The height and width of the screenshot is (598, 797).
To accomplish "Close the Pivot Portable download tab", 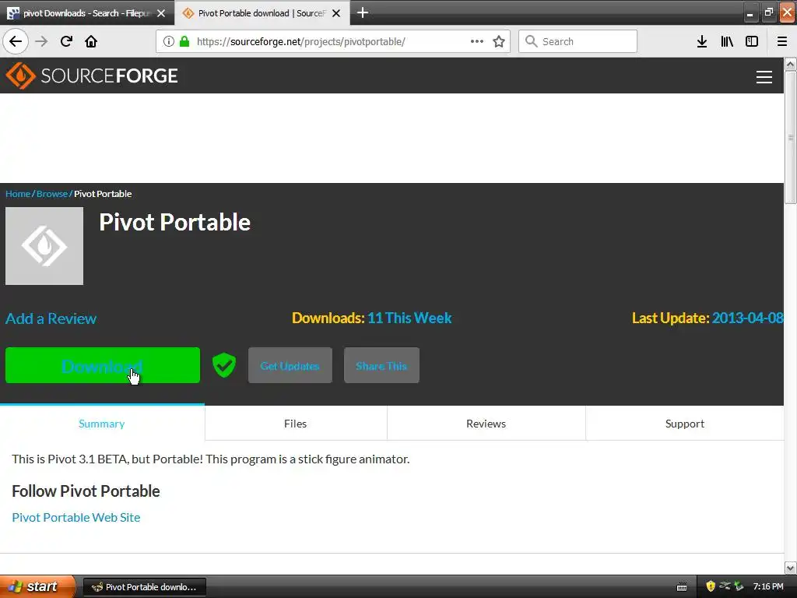I will tap(336, 13).
